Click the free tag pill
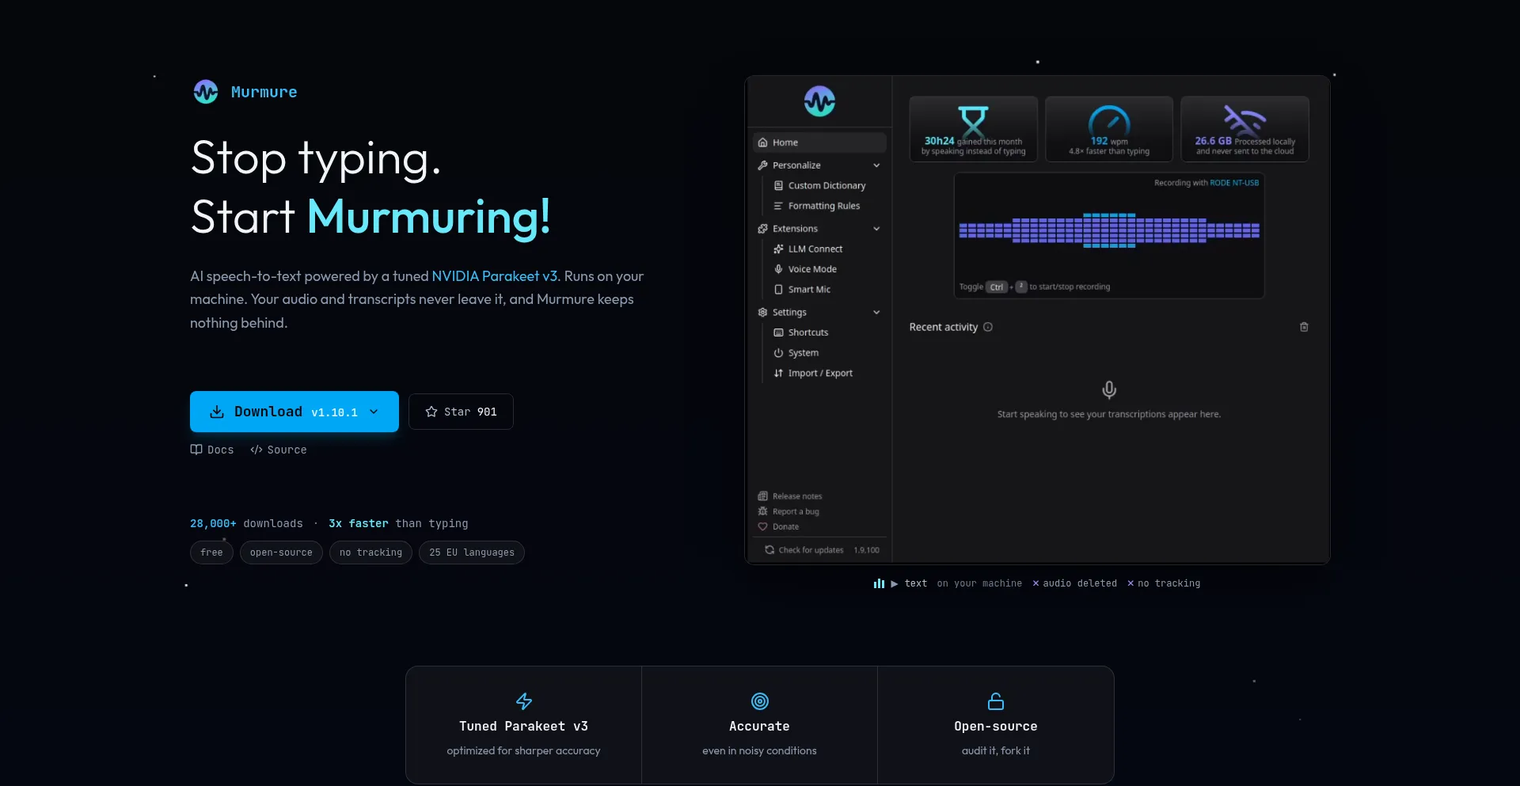The width and height of the screenshot is (1520, 786). (211, 552)
